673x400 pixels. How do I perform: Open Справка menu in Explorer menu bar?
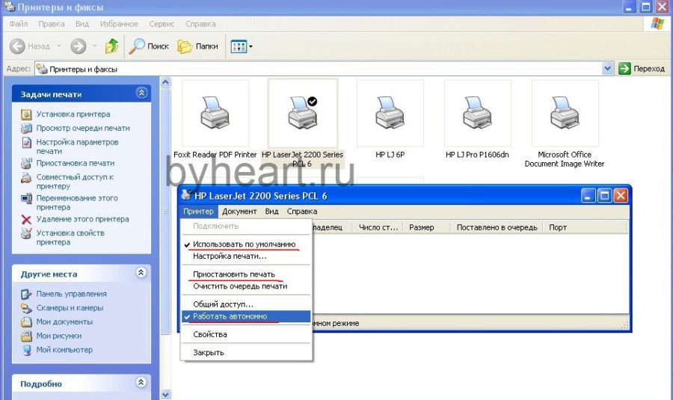click(x=200, y=24)
